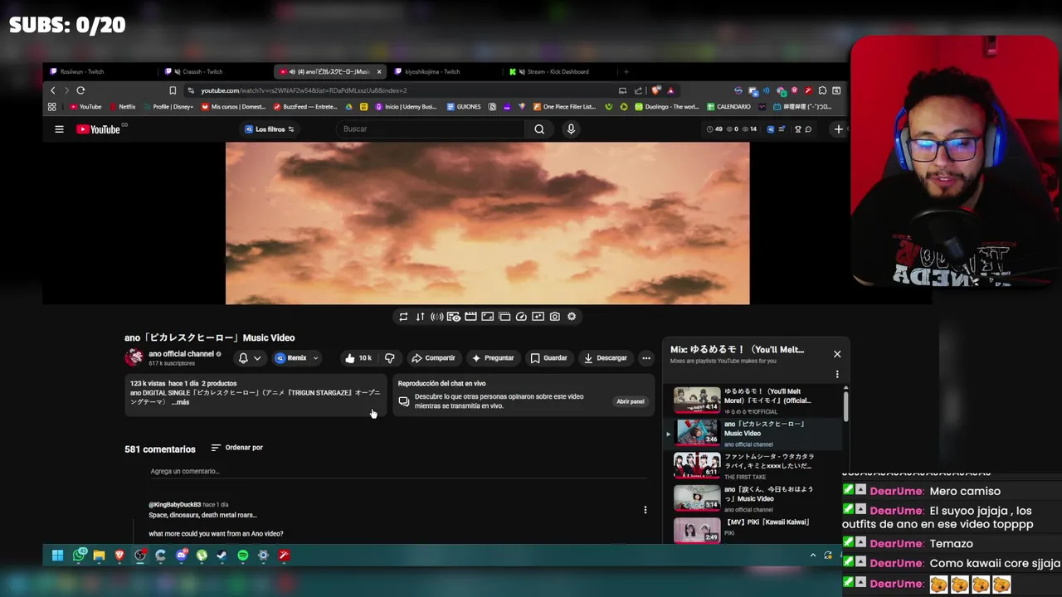Click the search magnifier button
Screen dimensions: 1062x597
(539, 129)
